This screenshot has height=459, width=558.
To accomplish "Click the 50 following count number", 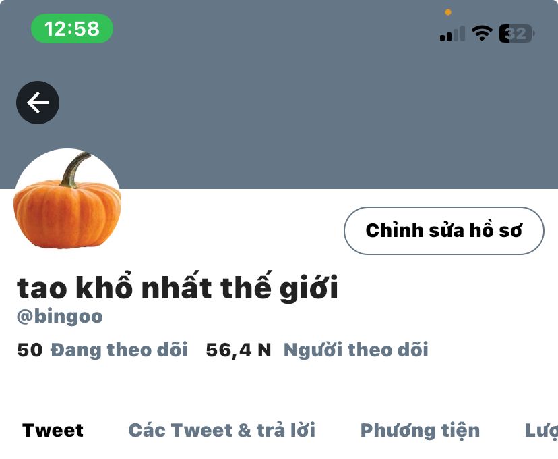I will [30, 350].
